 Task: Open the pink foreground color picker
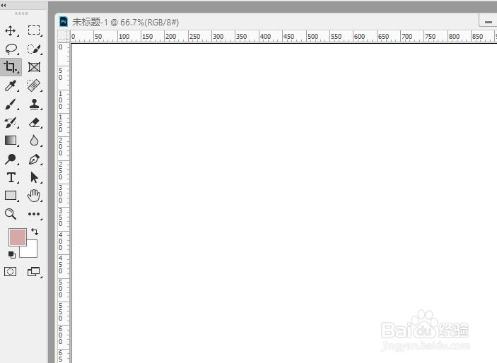[18, 237]
